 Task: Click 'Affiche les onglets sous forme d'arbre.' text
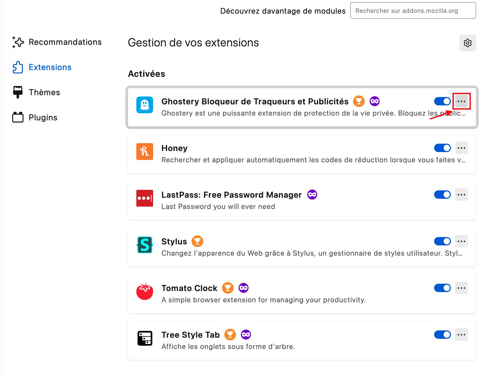pyautogui.click(x=228, y=347)
